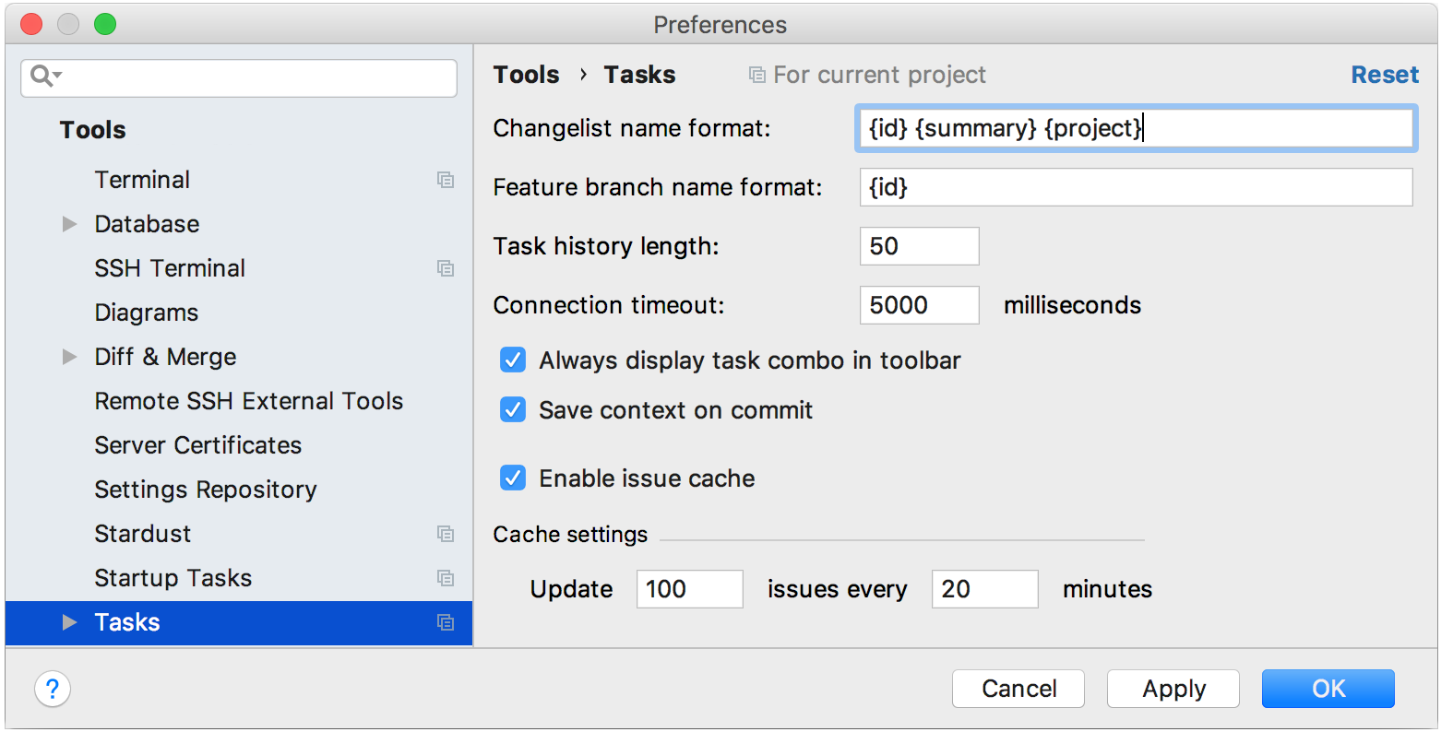This screenshot has height=732, width=1441.
Task: Open help with the question mark icon
Action: [x=53, y=689]
